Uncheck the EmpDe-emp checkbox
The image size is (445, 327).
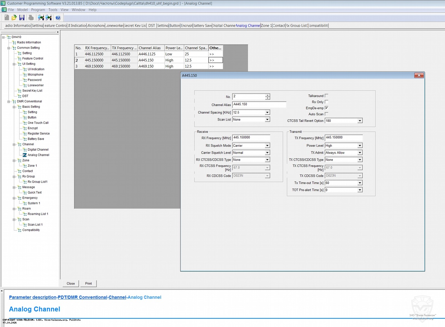tap(327, 108)
